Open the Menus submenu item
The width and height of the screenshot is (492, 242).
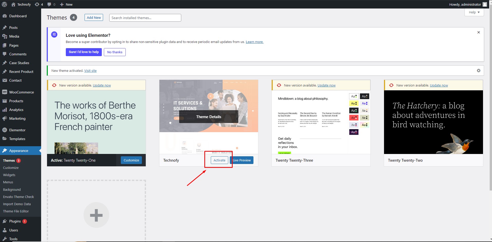coord(8,182)
